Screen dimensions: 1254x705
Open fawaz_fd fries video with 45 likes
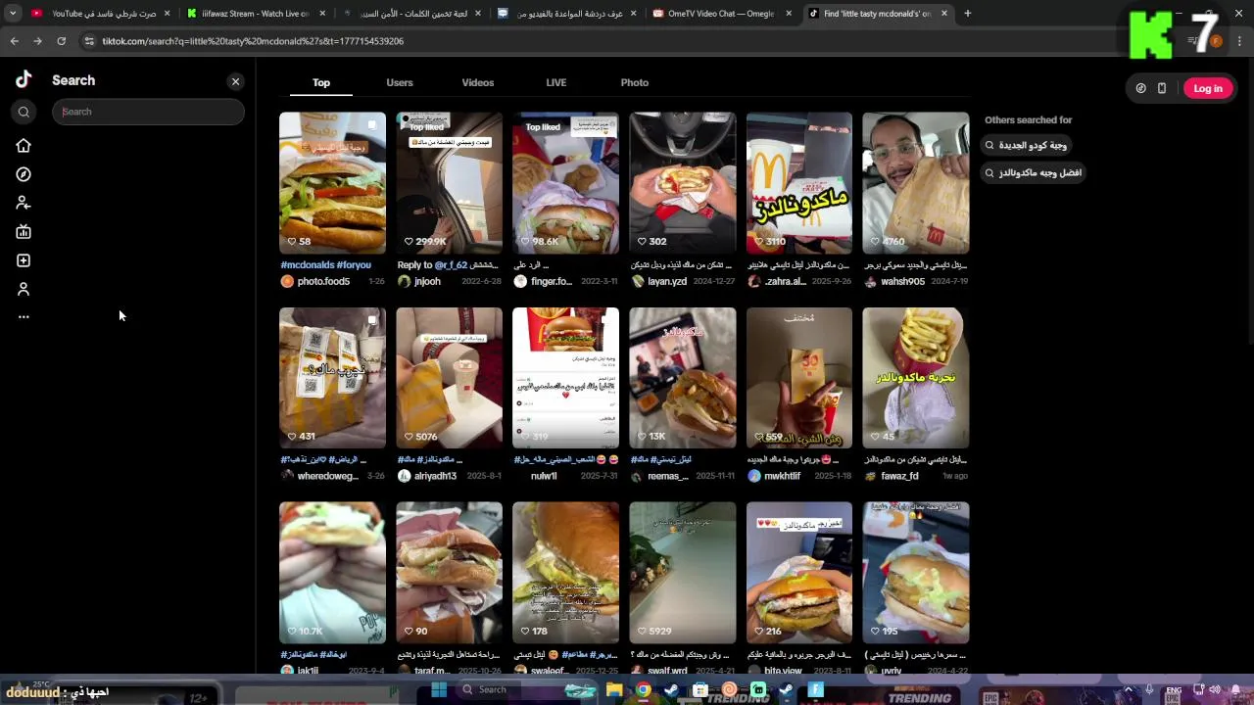tap(915, 378)
